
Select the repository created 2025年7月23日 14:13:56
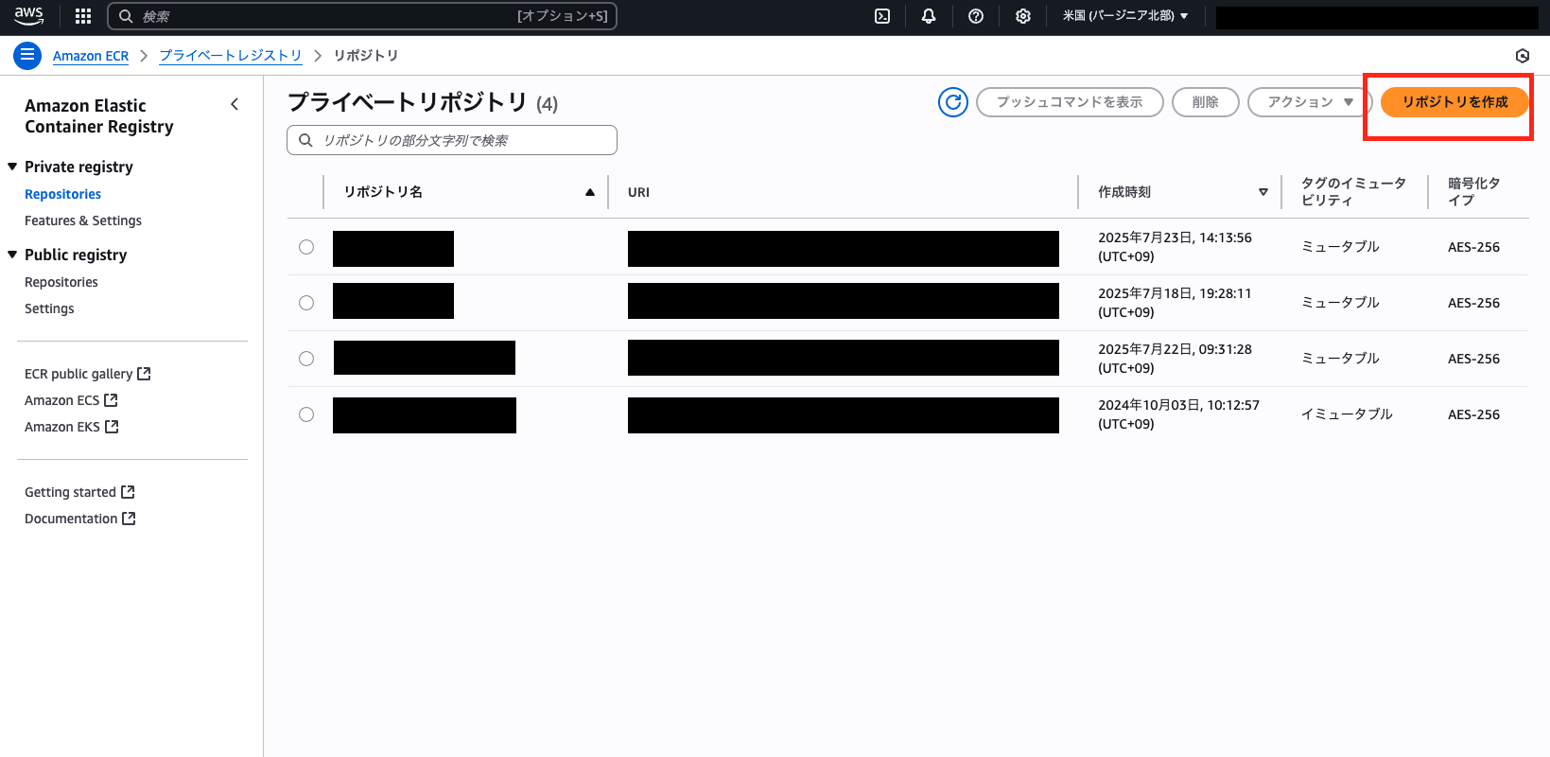click(x=306, y=247)
